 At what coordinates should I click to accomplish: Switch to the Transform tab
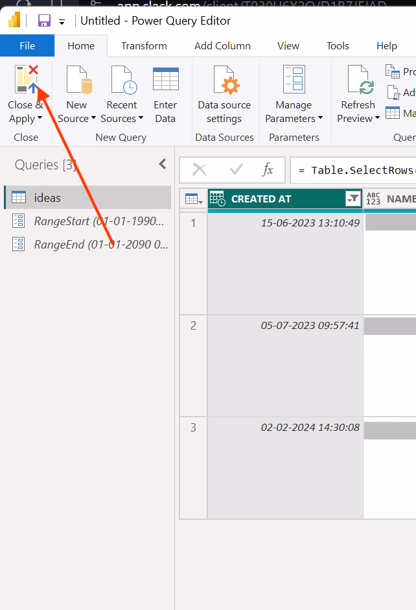144,46
